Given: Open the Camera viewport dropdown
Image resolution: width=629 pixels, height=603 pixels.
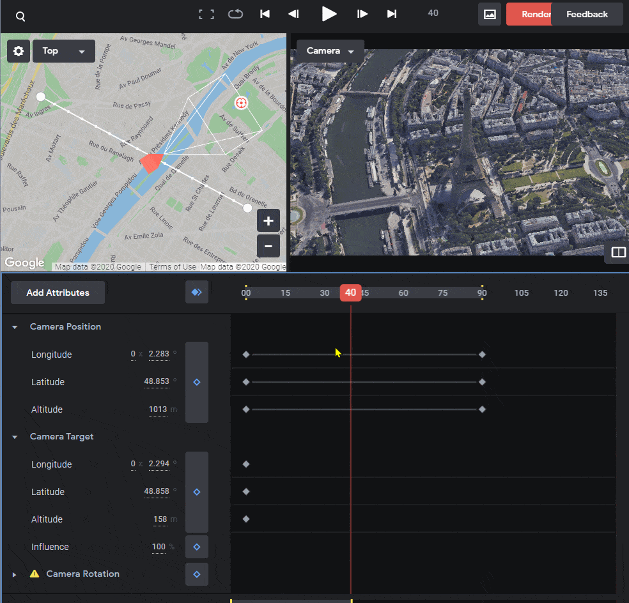Looking at the screenshot, I should click(330, 51).
